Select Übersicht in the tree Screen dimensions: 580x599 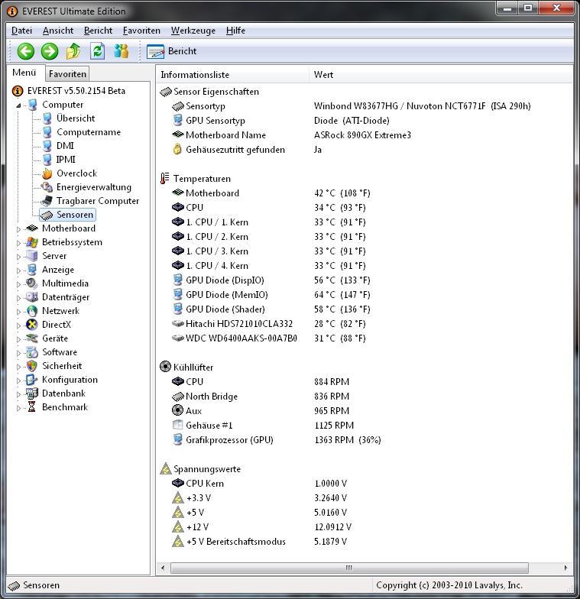coord(75,118)
